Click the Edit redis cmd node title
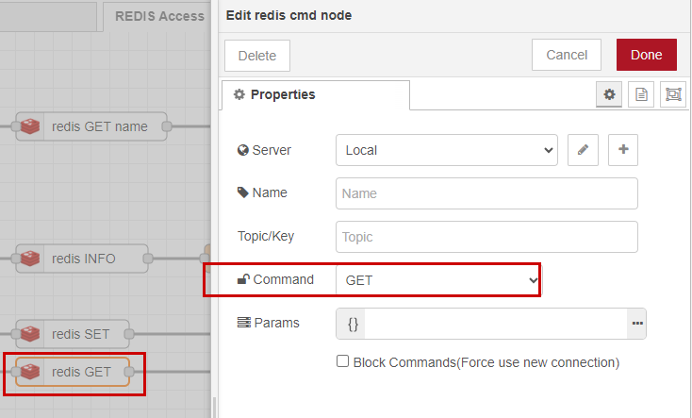 [x=289, y=15]
